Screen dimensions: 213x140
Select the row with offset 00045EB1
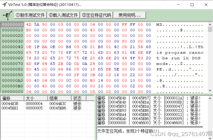tap(47, 108)
